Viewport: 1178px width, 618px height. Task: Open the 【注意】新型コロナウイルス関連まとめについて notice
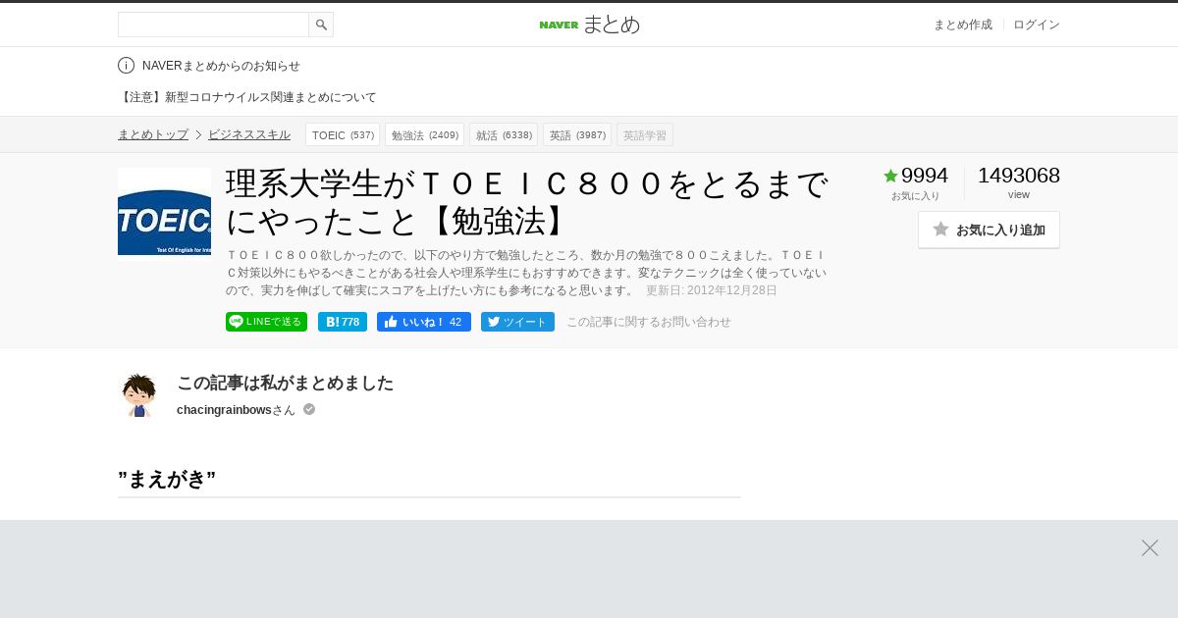(247, 97)
